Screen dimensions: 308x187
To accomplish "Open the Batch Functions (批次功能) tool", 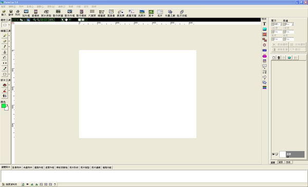I will (x=182, y=13).
